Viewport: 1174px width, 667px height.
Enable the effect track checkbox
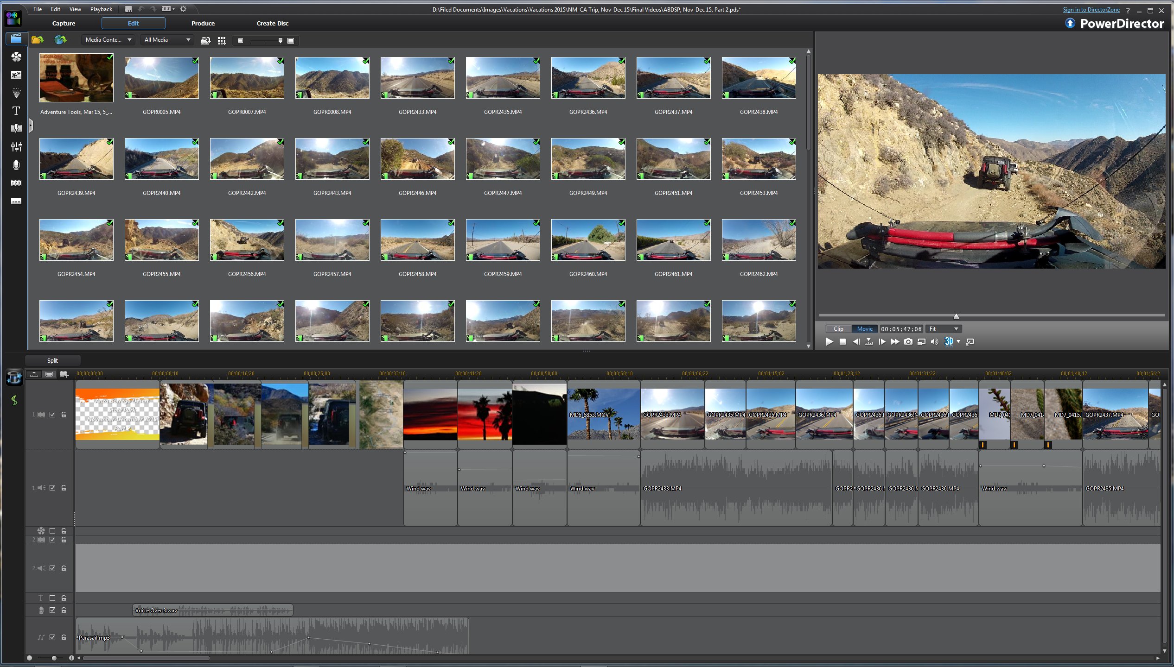click(52, 531)
